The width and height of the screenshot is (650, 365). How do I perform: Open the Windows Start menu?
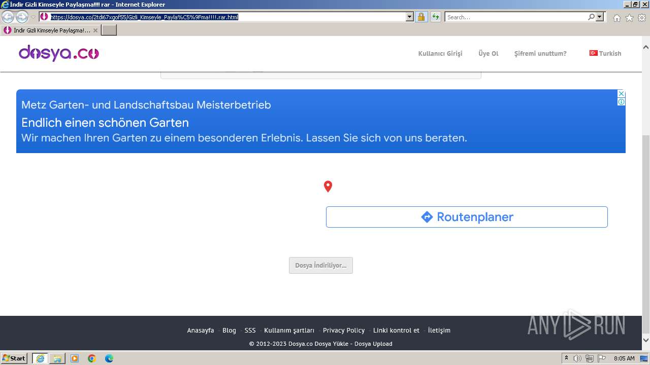click(14, 358)
